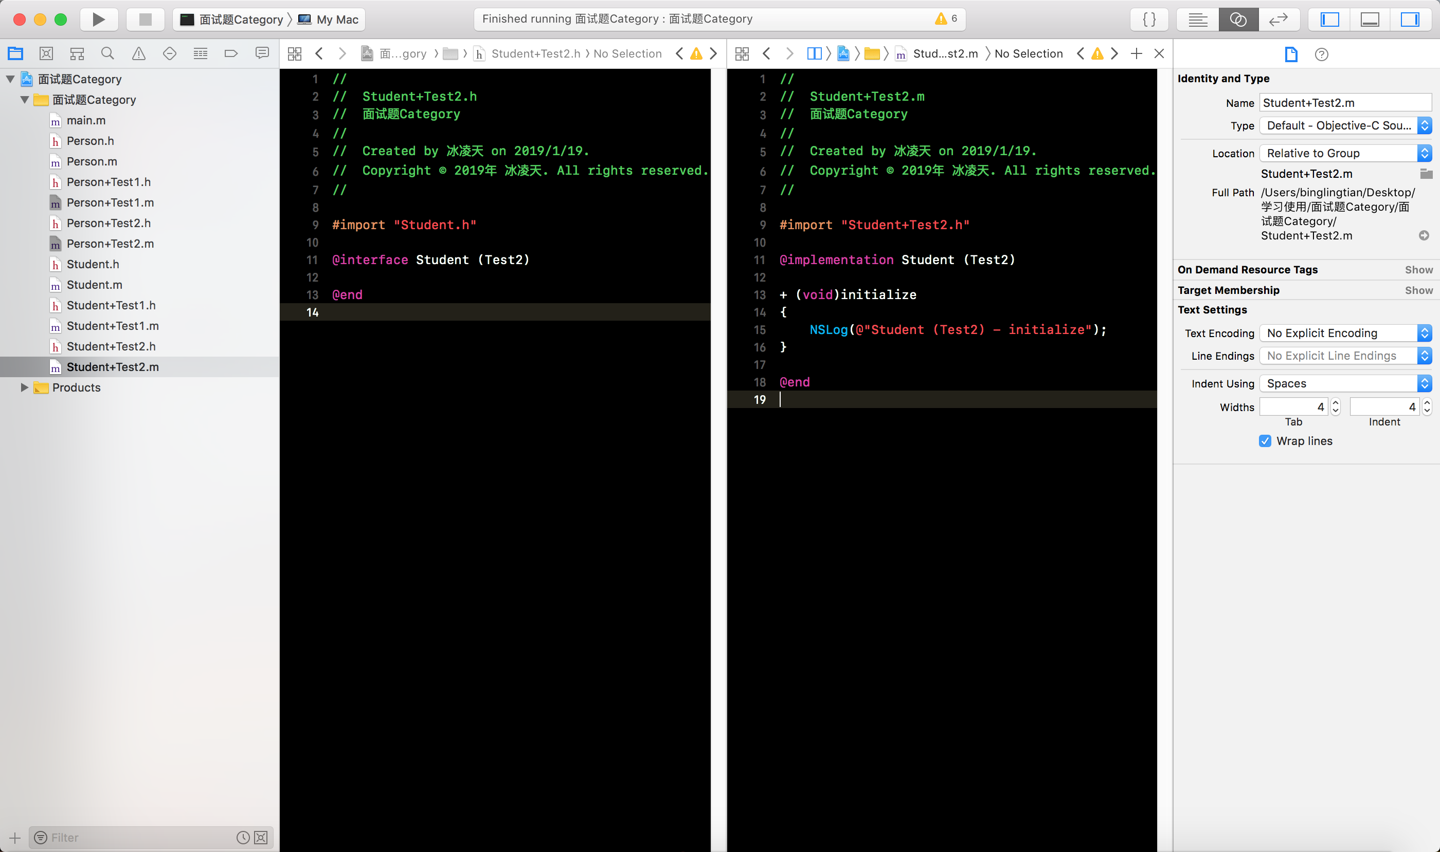Hide the Navigator panel toggle
This screenshot has width=1440, height=852.
(x=1329, y=20)
